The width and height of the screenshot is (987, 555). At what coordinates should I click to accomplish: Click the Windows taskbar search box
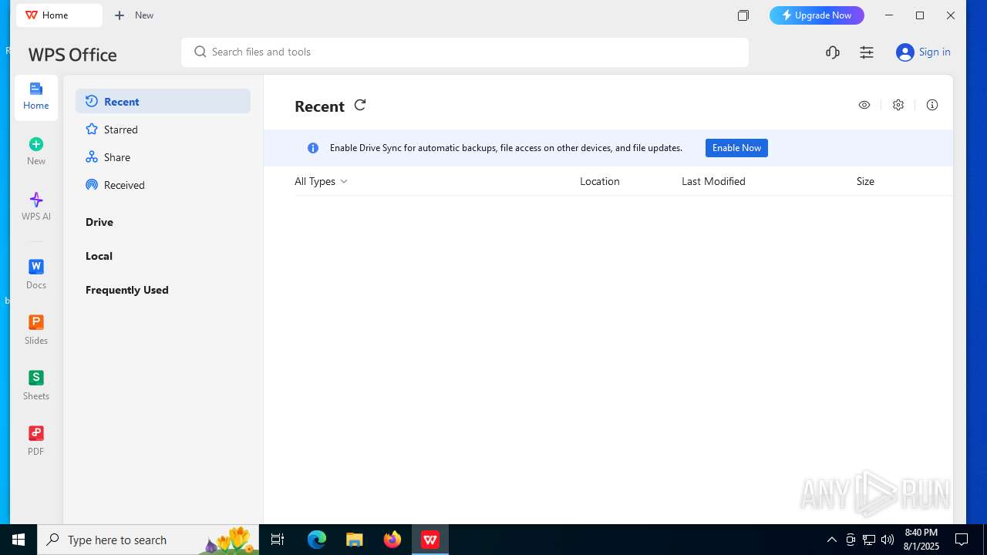148,540
